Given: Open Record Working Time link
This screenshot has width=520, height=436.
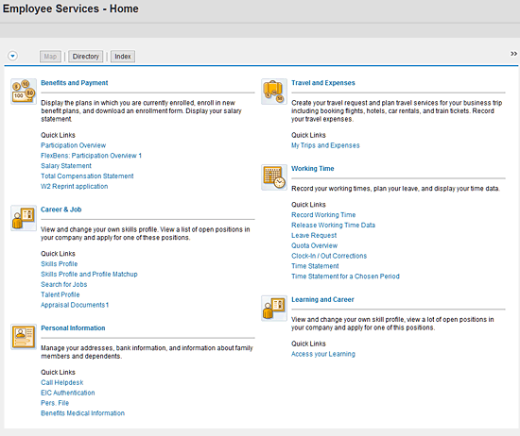Looking at the screenshot, I should (x=323, y=215).
